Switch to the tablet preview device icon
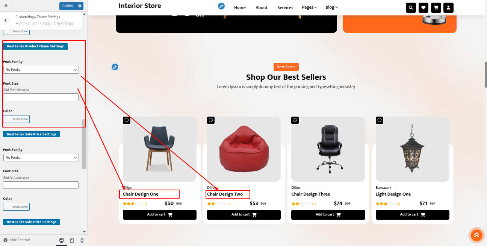Screen dimensions: 487x246 (x=72, y=240)
